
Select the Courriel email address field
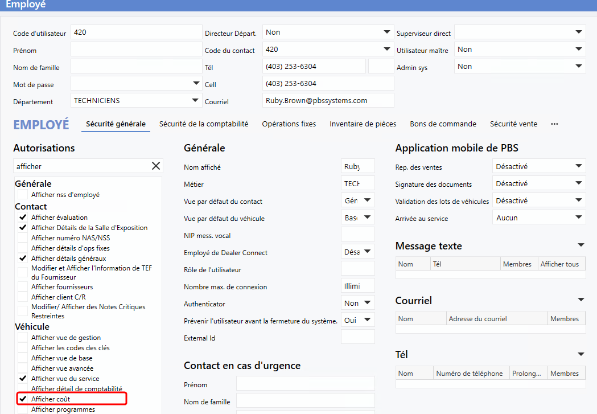[x=328, y=101]
